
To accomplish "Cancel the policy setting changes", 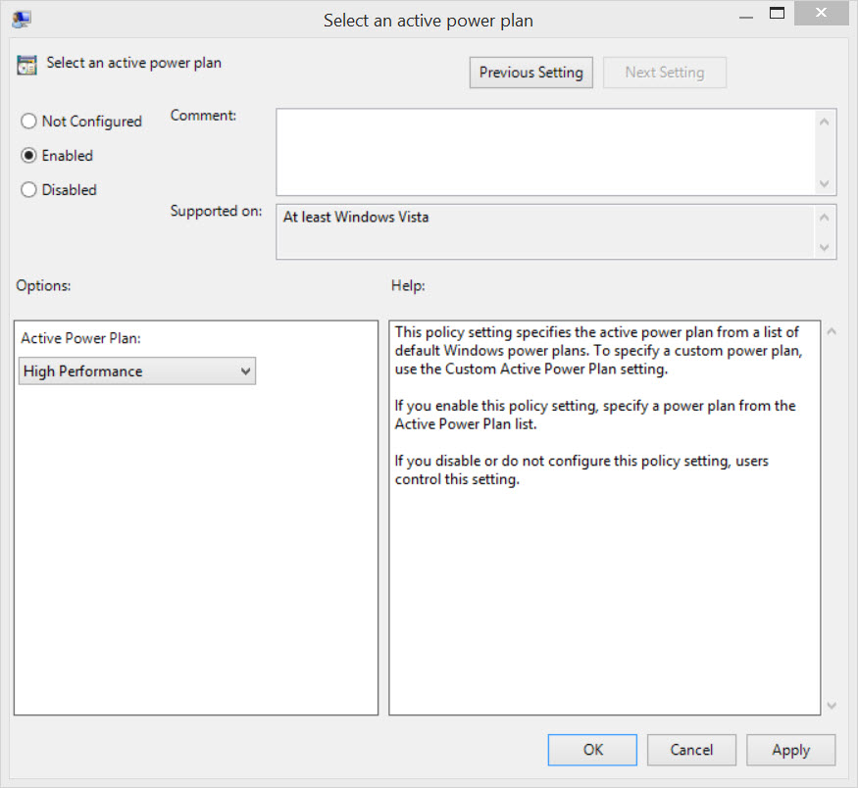I will 691,750.
